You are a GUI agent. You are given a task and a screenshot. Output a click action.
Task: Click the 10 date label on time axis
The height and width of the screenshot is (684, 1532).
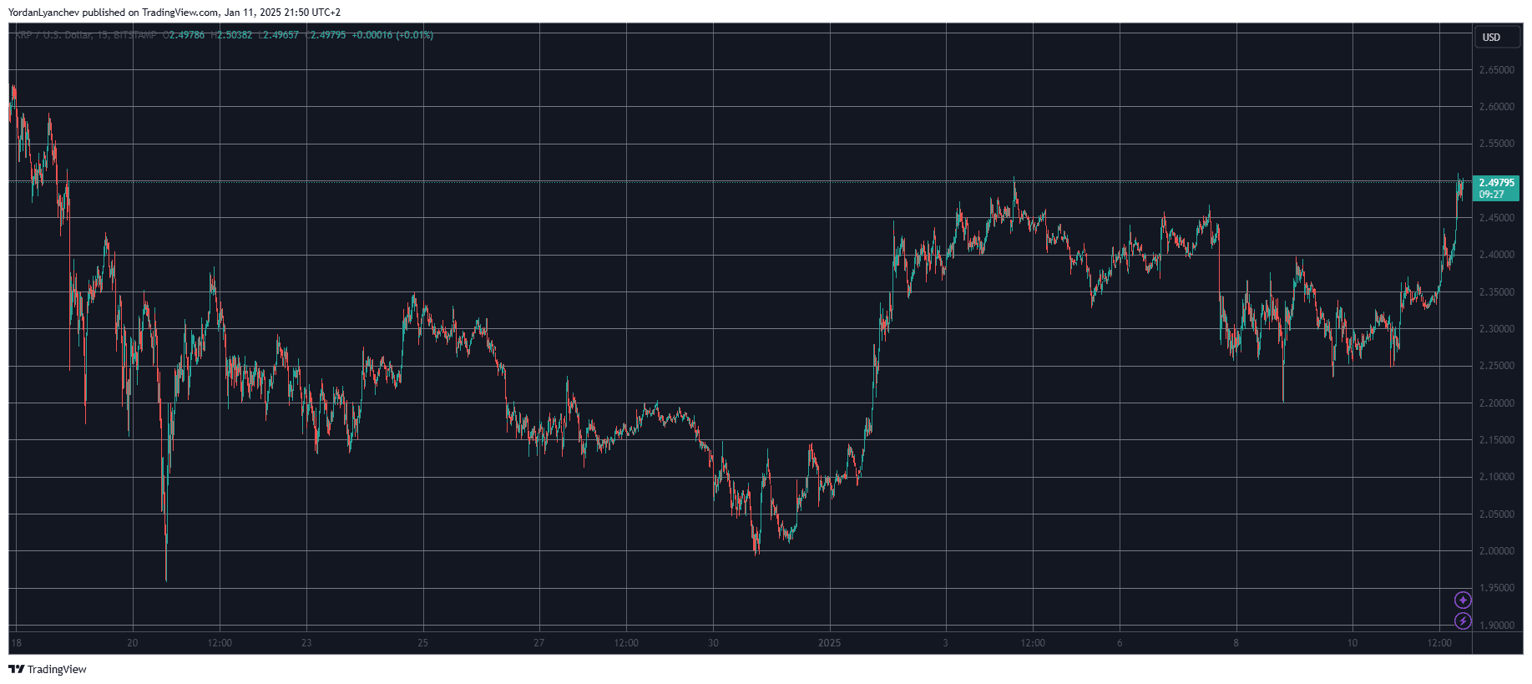tap(1353, 643)
